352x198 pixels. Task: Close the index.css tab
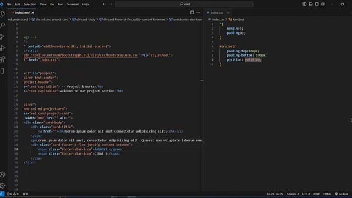click(228, 13)
